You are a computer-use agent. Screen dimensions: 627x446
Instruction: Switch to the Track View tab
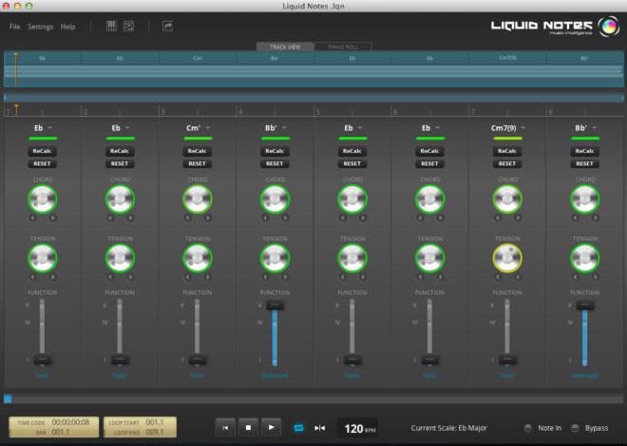tap(285, 46)
